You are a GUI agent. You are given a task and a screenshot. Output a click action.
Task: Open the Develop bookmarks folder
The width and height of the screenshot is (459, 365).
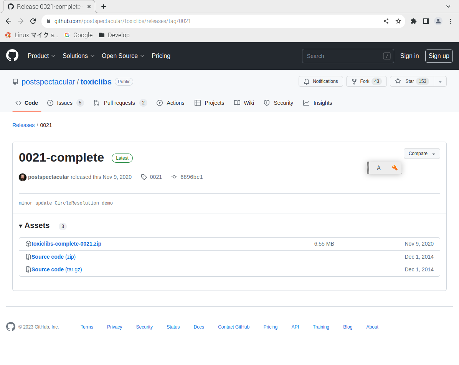[x=114, y=35]
